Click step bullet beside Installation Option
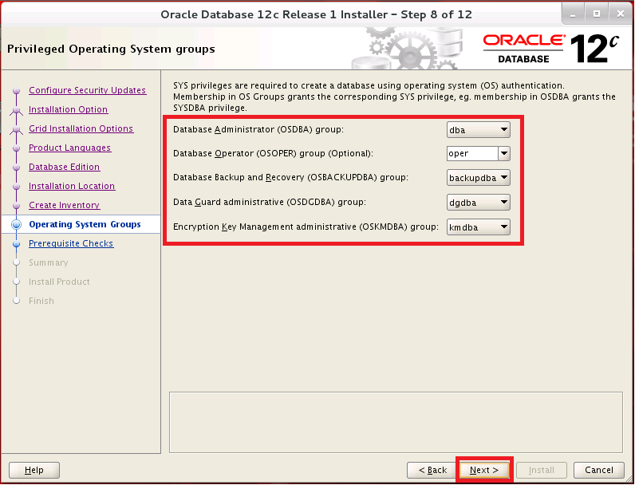 pyautogui.click(x=16, y=110)
